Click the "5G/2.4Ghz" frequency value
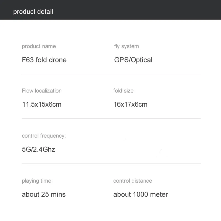The height and width of the screenshot is (221, 221). (38, 149)
